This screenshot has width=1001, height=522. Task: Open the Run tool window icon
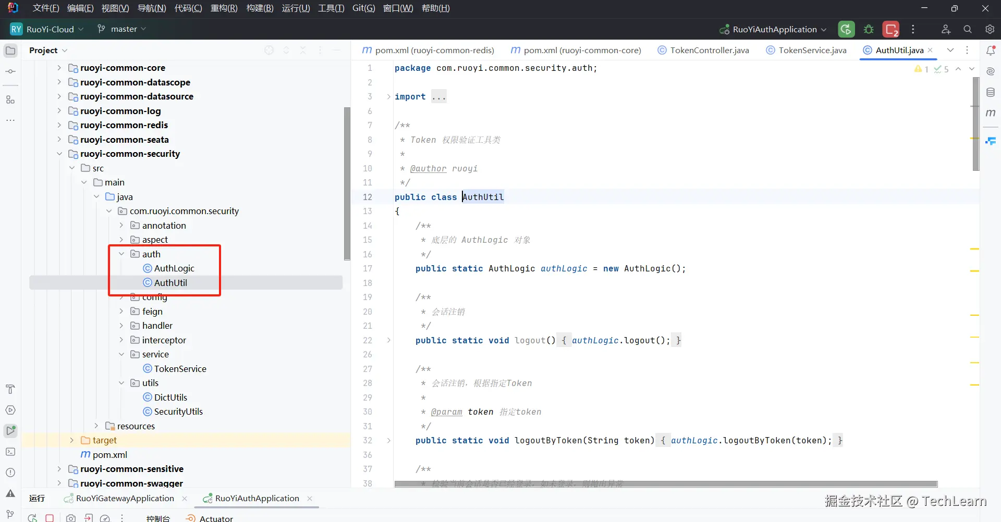10,431
